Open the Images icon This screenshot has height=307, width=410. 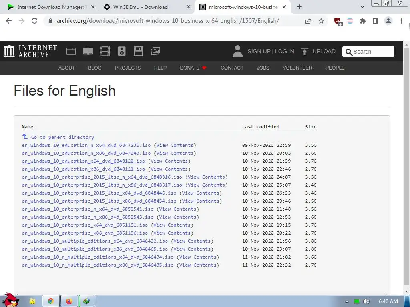coord(155,51)
